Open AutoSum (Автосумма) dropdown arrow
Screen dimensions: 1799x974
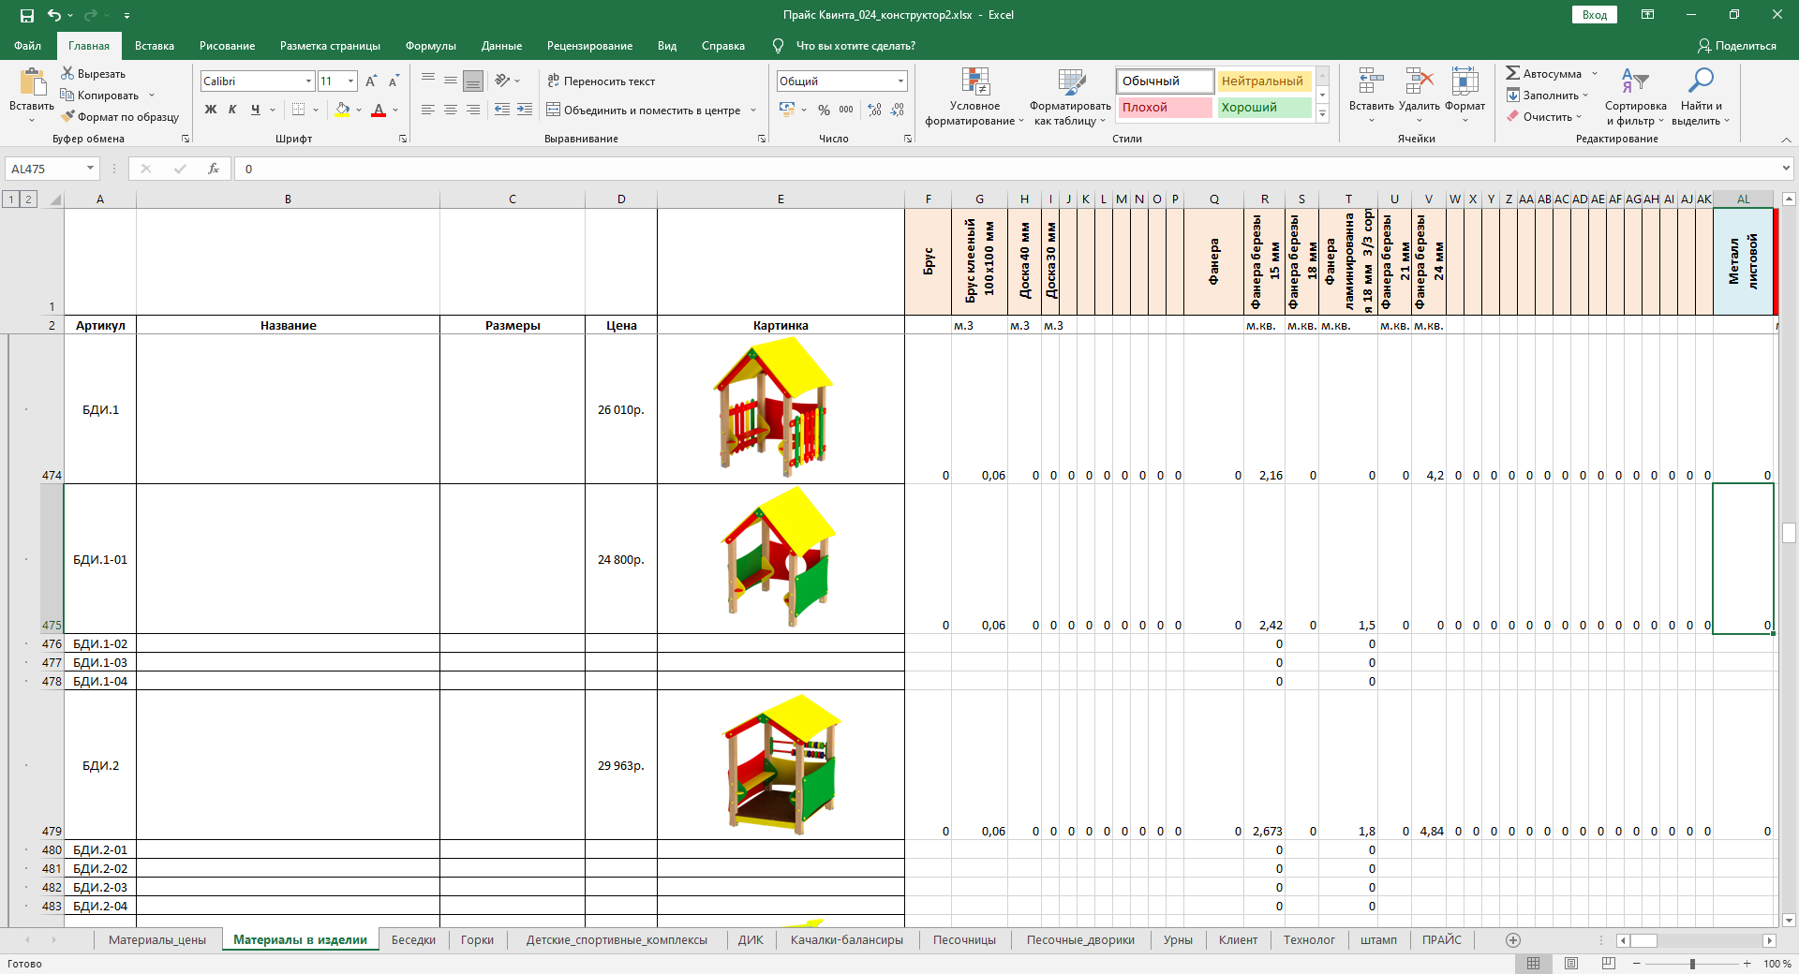(x=1595, y=74)
